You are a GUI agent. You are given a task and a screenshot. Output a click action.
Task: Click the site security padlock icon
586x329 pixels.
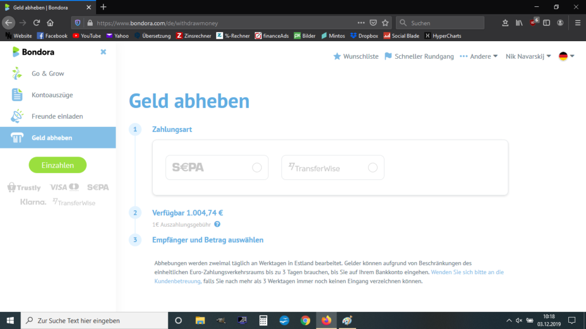(x=90, y=23)
